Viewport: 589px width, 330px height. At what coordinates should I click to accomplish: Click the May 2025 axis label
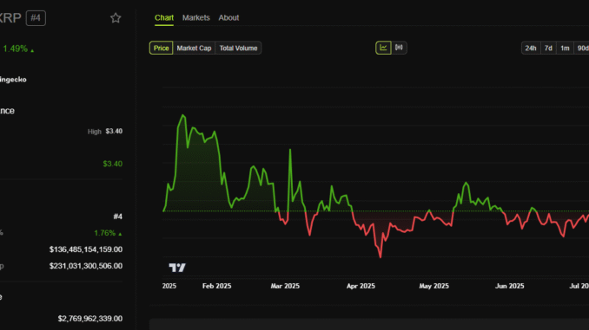433,286
